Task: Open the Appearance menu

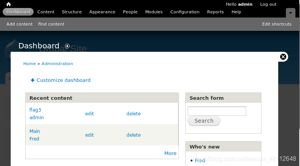Action: [102, 12]
